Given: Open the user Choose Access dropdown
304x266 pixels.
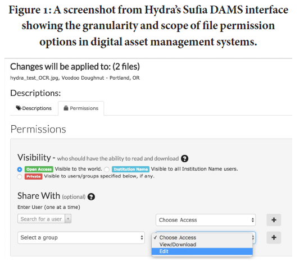Looking at the screenshot, I should click(x=206, y=220).
